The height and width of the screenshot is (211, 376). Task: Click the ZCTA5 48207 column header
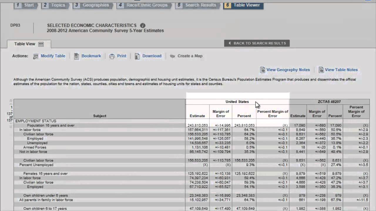point(329,102)
